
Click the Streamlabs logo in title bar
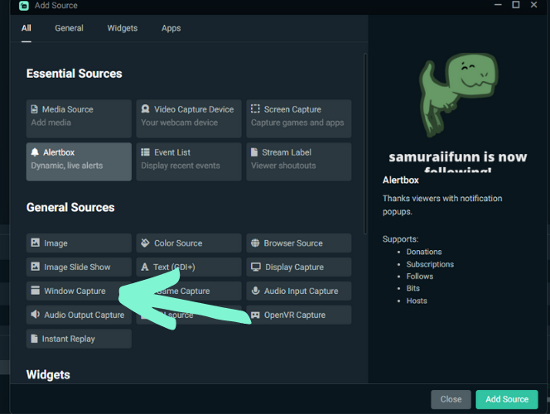(x=23, y=6)
